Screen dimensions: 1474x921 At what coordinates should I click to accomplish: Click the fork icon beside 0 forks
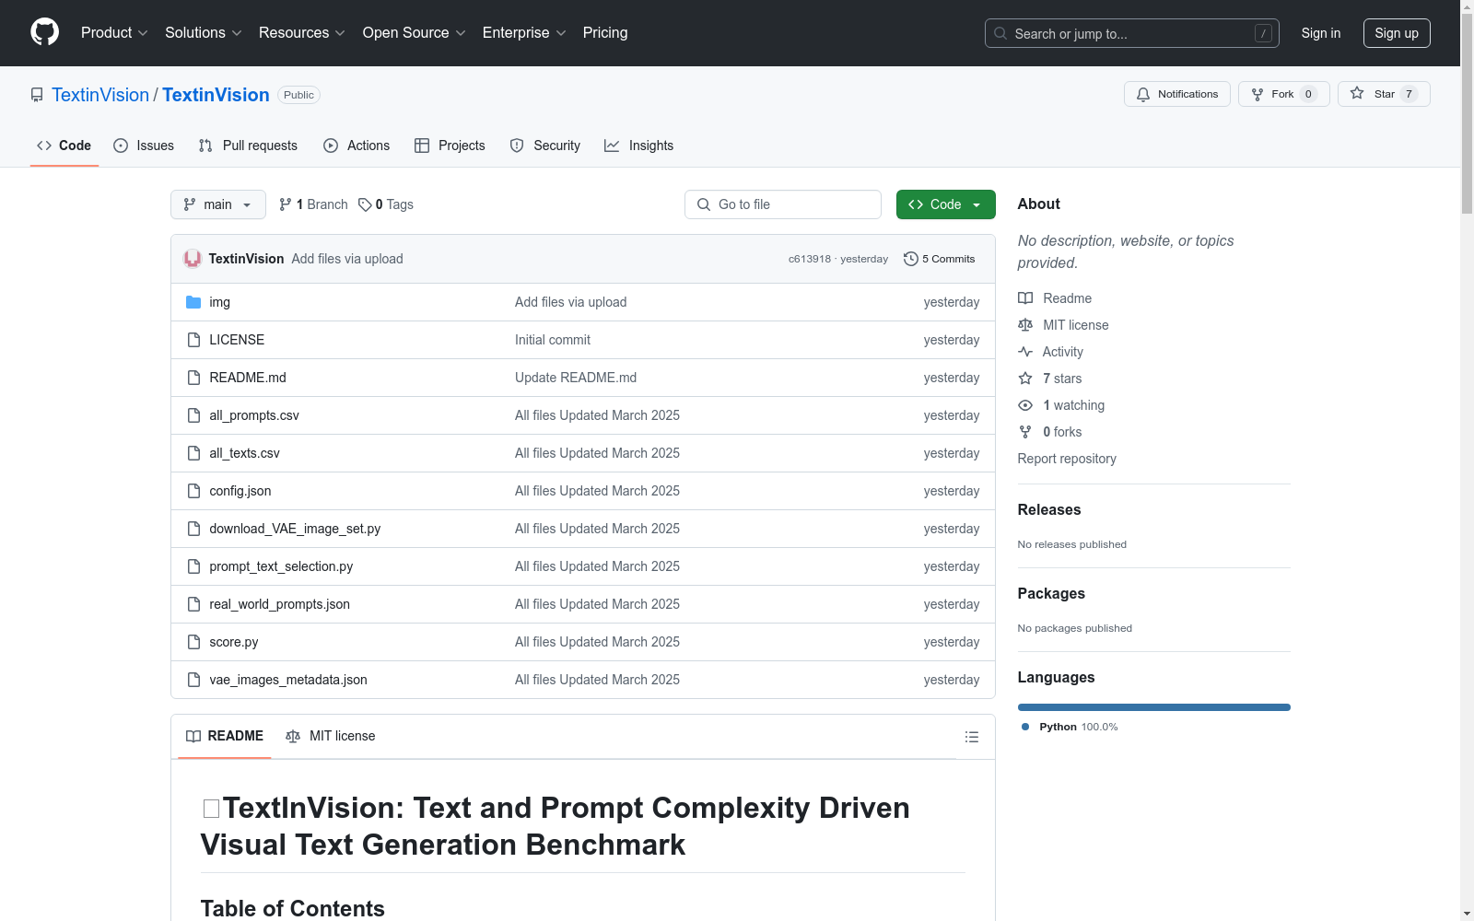(x=1025, y=432)
